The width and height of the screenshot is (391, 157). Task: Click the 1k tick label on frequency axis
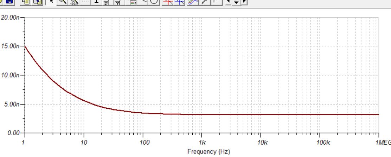pos(203,143)
